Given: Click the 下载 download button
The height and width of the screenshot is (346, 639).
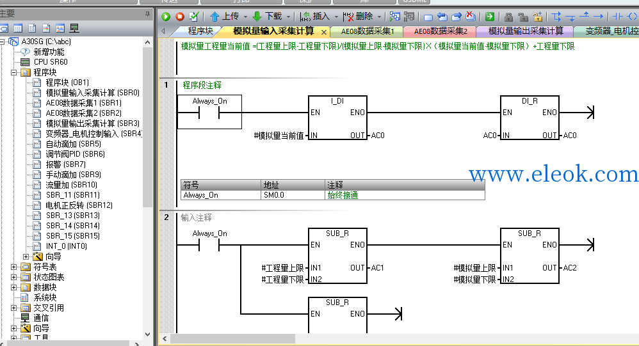Looking at the screenshot, I should 268,17.
